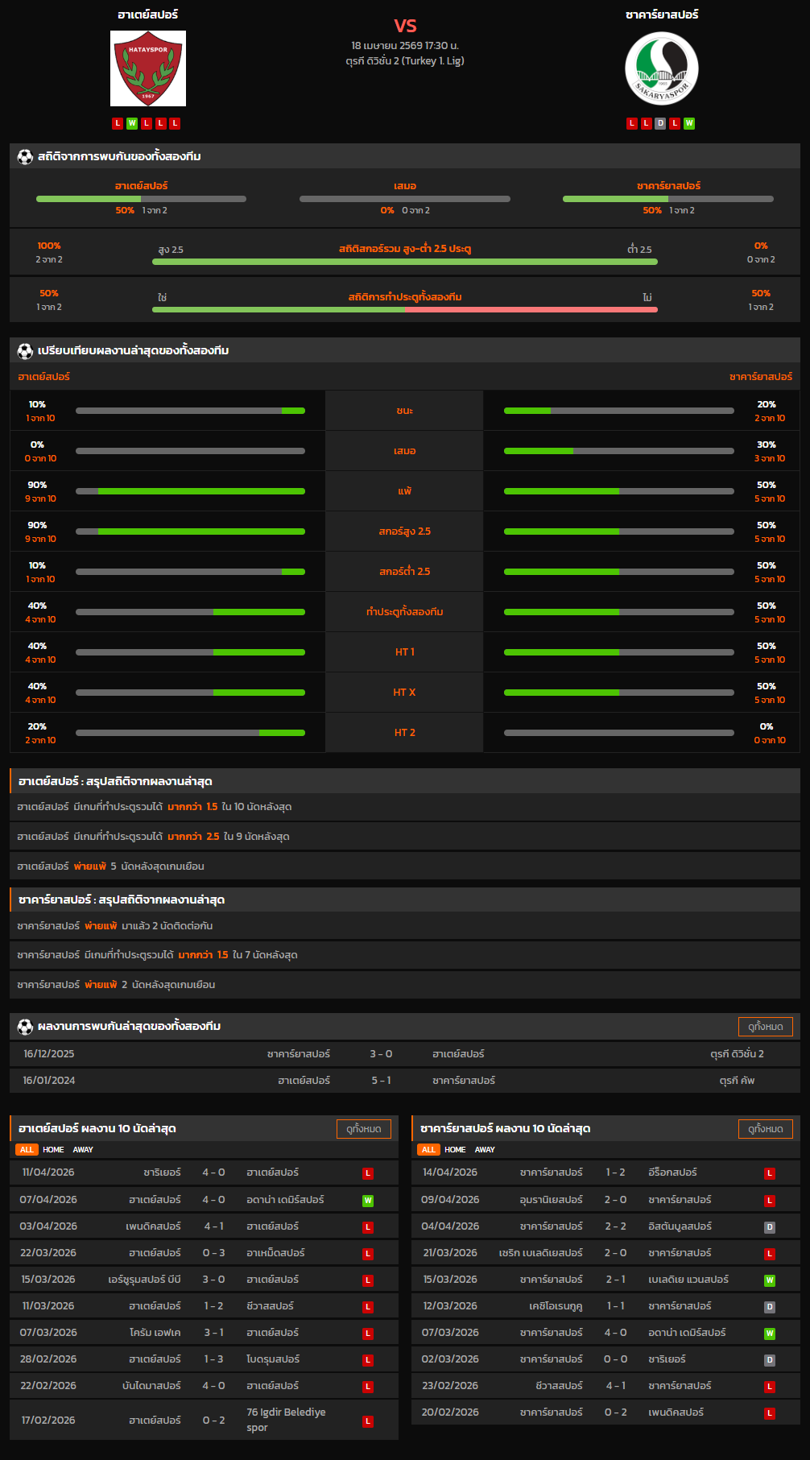810x1460 pixels.
Task: Click W result badge for 07/04/2026 Hatayspor match
Action: tap(368, 1201)
